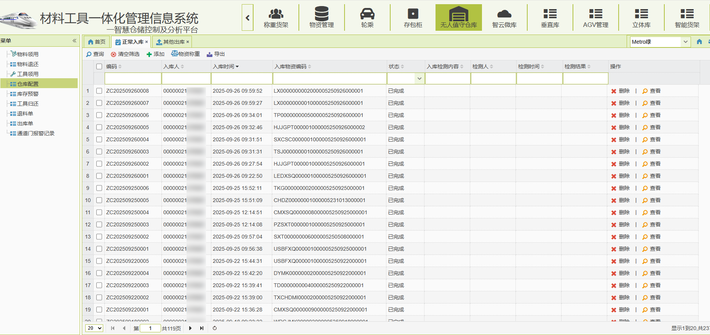The image size is (710, 335).
Task: Click the home icon beside theme selector
Action: 699,42
